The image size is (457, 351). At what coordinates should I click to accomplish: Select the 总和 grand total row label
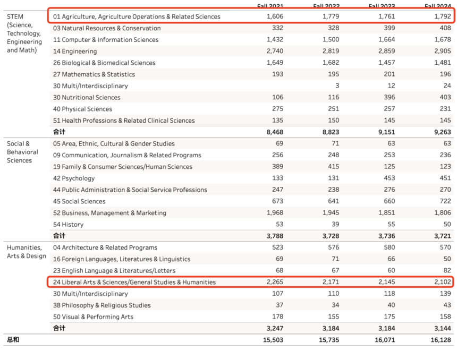point(13,340)
